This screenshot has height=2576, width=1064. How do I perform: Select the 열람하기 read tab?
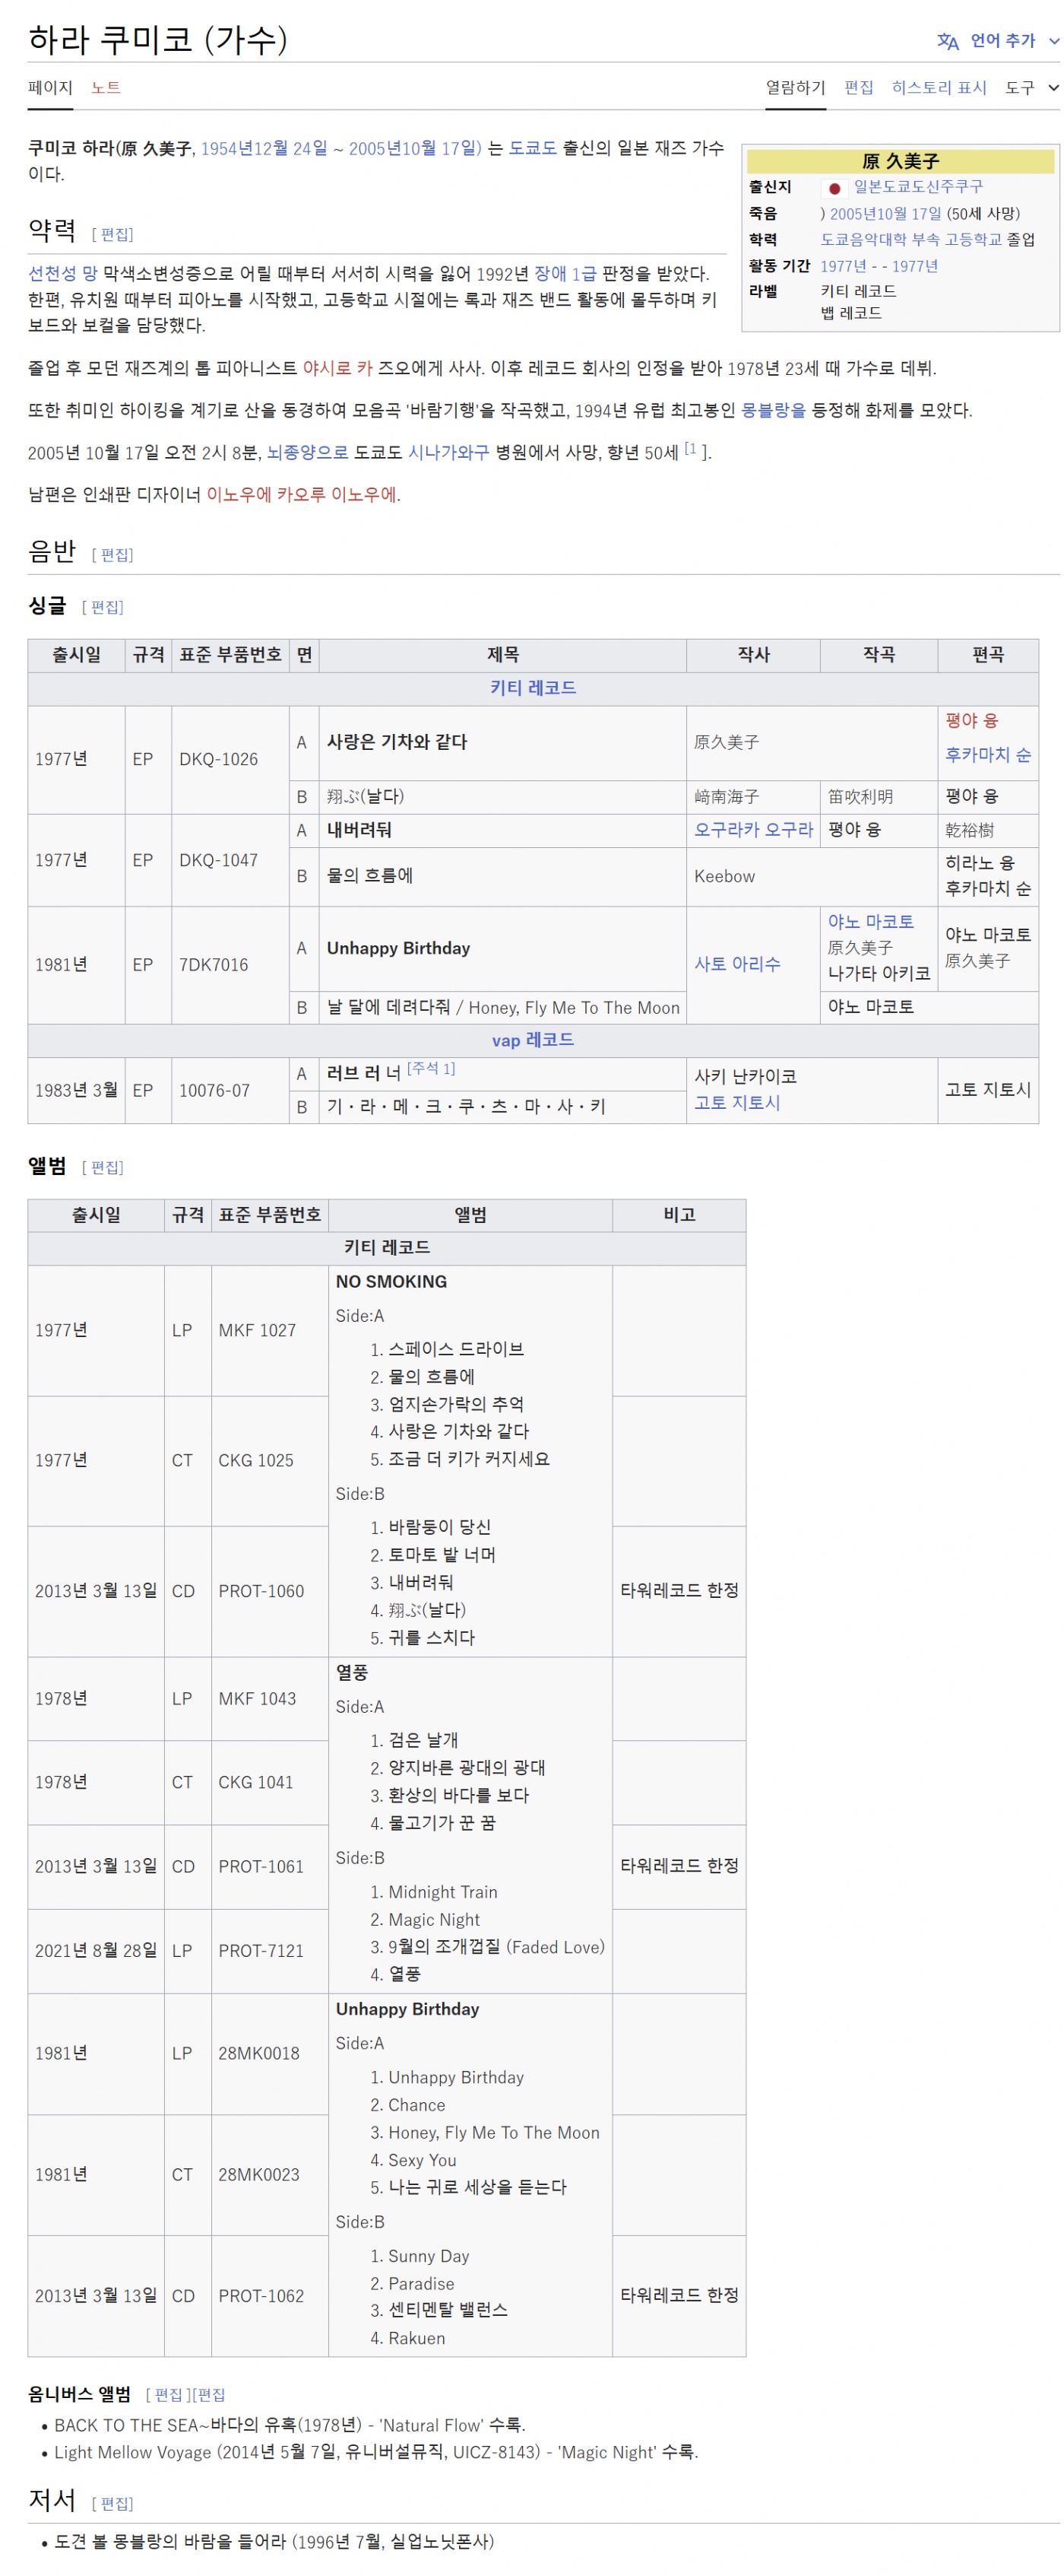[x=794, y=88]
